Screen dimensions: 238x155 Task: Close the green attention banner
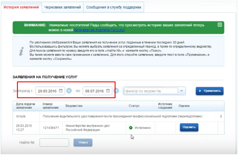point(220,25)
